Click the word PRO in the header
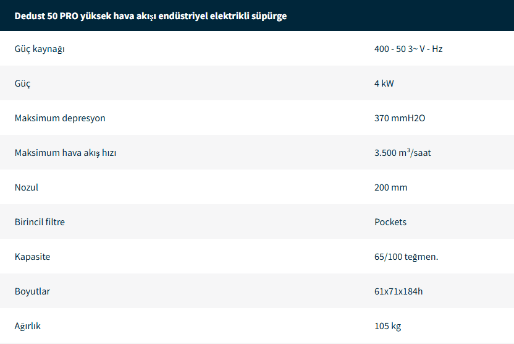The height and width of the screenshot is (344, 514). (x=69, y=16)
